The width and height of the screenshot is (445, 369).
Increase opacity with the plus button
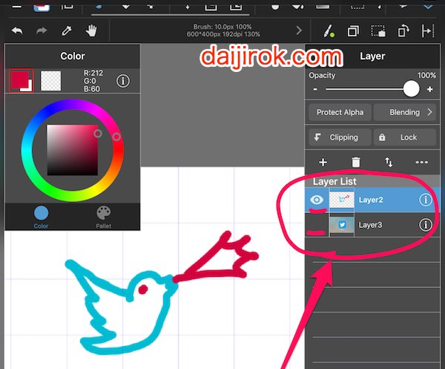point(430,89)
